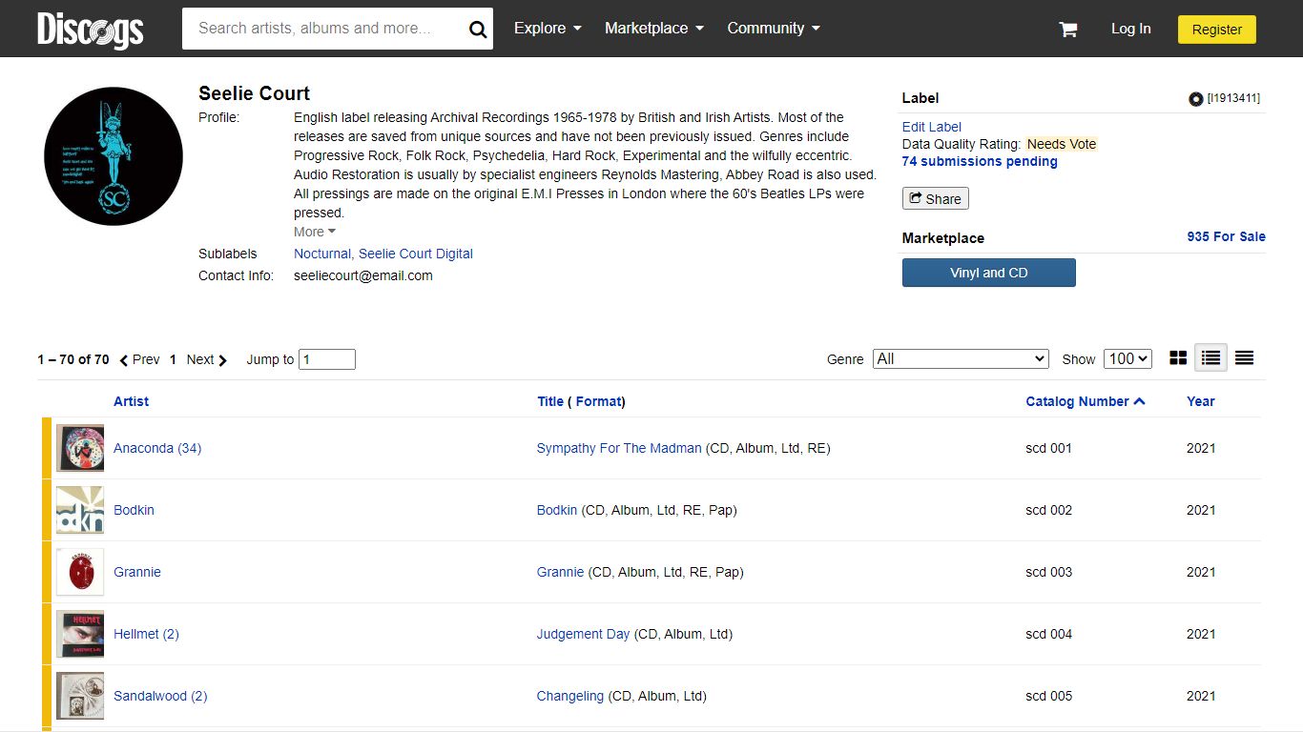
Task: Open the Bodkin album cover thumbnail
Action: (80, 510)
